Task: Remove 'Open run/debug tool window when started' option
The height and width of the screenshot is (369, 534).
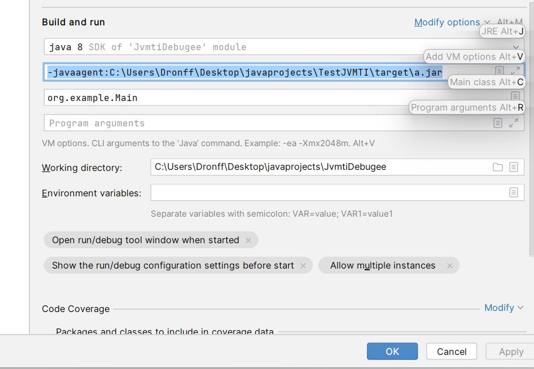Action: [248, 240]
